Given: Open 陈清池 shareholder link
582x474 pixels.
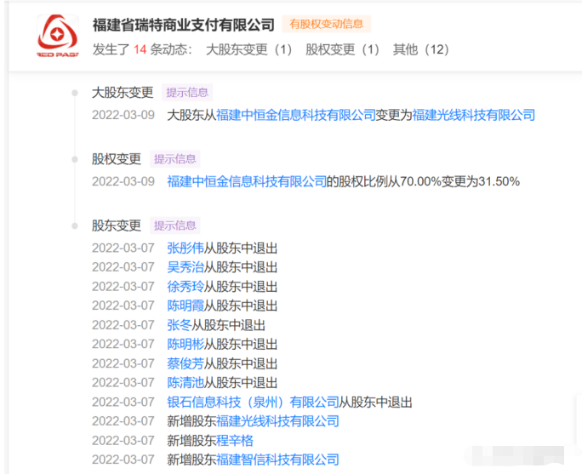Looking at the screenshot, I should [185, 383].
